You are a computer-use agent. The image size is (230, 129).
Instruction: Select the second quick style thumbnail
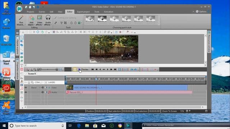coord(102,19)
